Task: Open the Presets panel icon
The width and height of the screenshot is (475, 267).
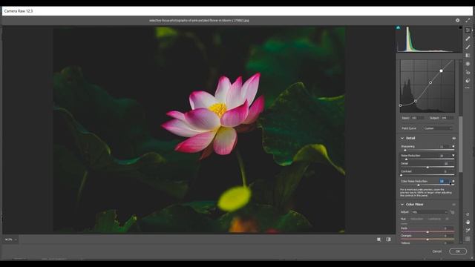Action: 468,81
